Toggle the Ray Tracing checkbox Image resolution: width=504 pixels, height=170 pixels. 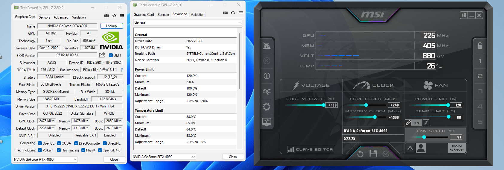59,150
